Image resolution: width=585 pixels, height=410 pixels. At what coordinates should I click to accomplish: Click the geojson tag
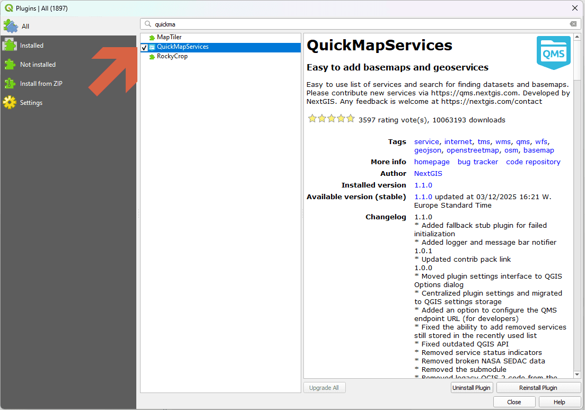click(x=427, y=150)
